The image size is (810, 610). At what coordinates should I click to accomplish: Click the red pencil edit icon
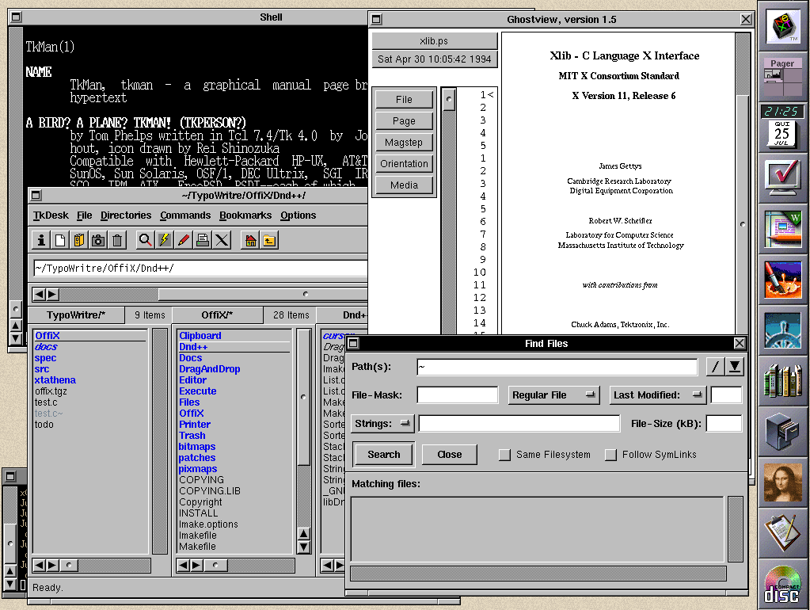(184, 240)
